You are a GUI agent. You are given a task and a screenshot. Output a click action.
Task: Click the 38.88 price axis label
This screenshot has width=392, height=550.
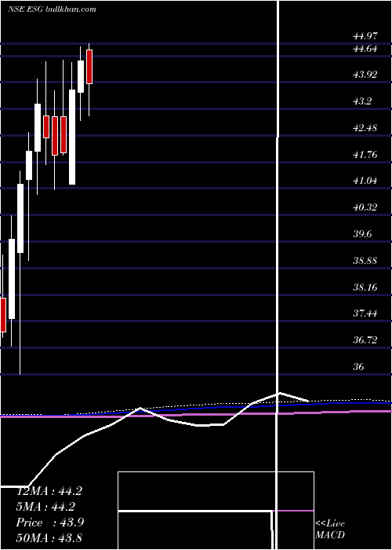pyautogui.click(x=365, y=261)
